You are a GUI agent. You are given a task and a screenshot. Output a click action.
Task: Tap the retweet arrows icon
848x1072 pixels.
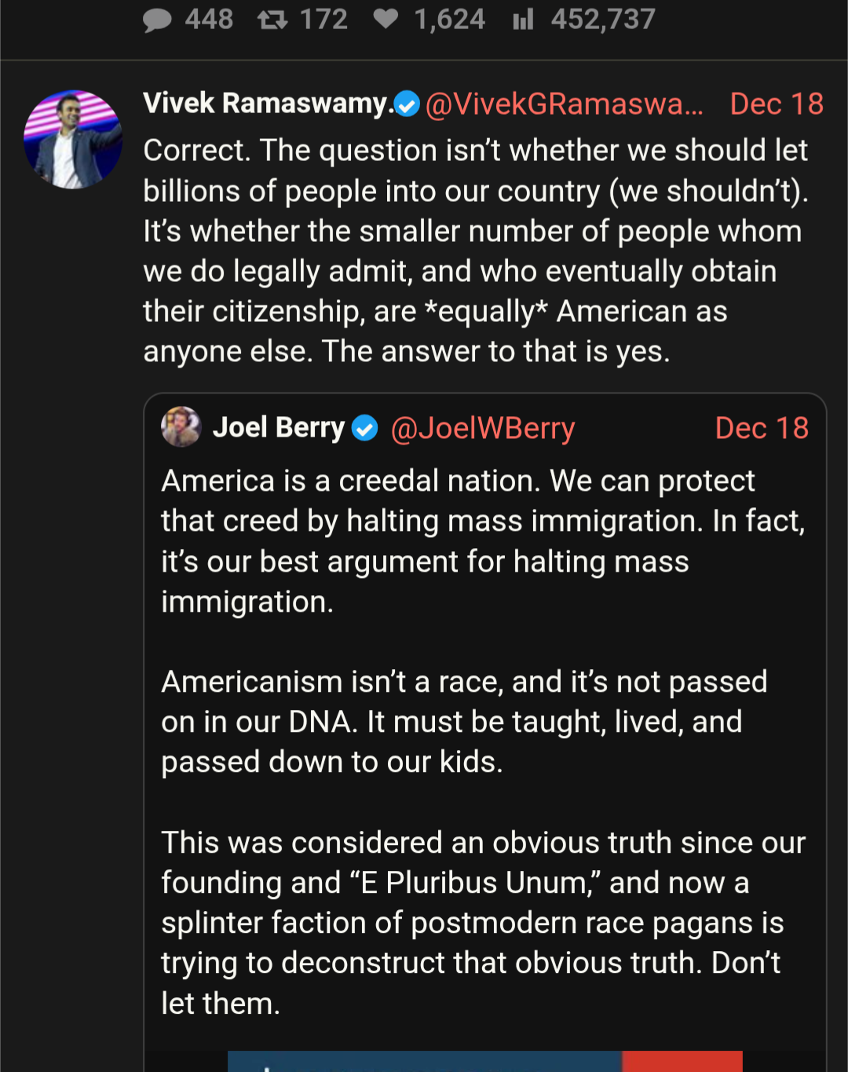[x=272, y=19]
